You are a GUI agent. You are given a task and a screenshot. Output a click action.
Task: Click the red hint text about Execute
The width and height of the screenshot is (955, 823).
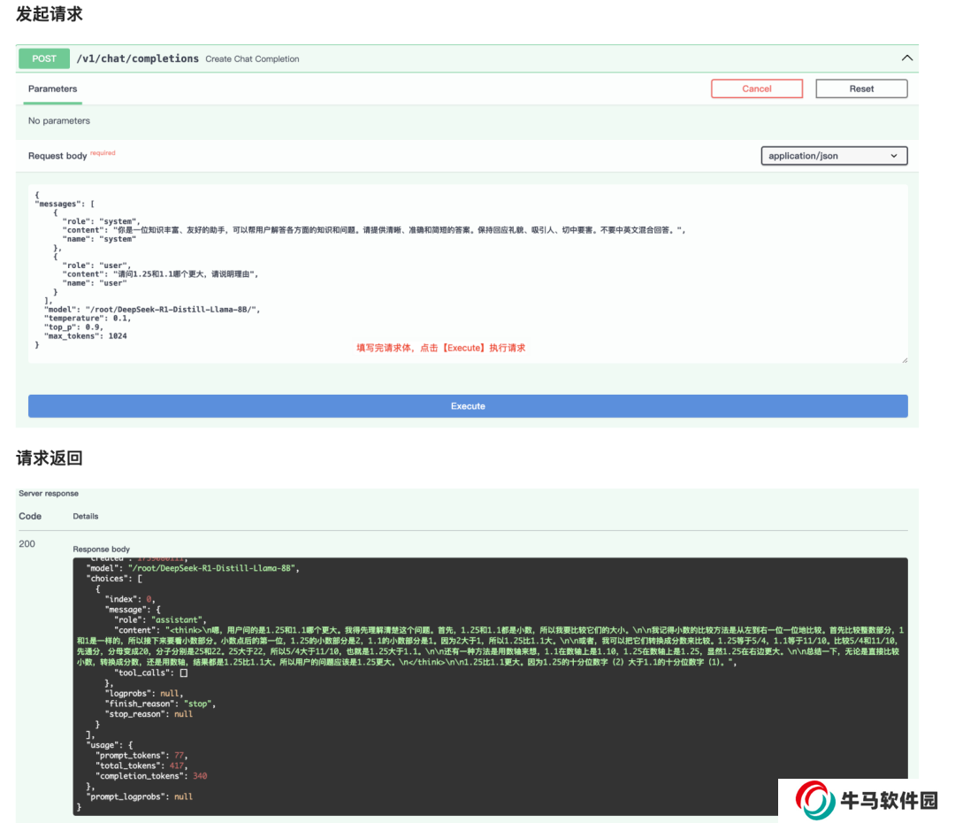point(440,348)
